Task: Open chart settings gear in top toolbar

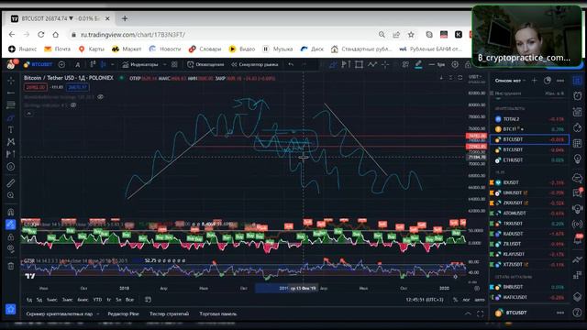Action: pyautogui.click(x=455, y=65)
